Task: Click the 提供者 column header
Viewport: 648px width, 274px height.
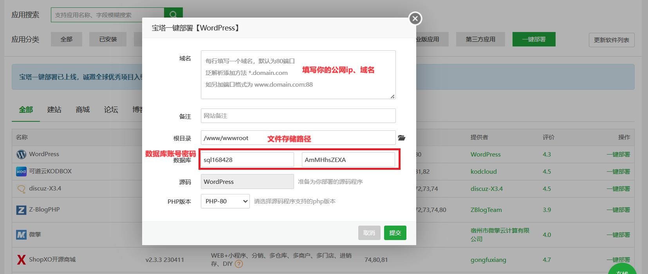Action: point(479,137)
